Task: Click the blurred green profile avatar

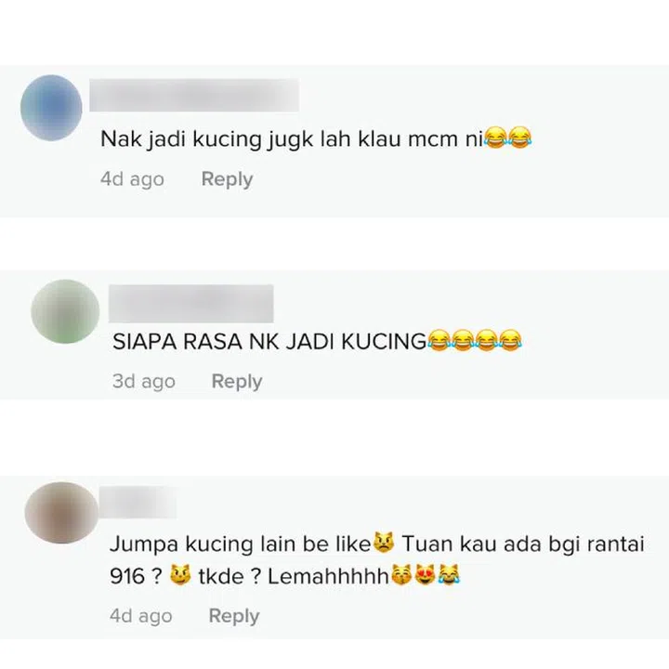Action: [65, 311]
